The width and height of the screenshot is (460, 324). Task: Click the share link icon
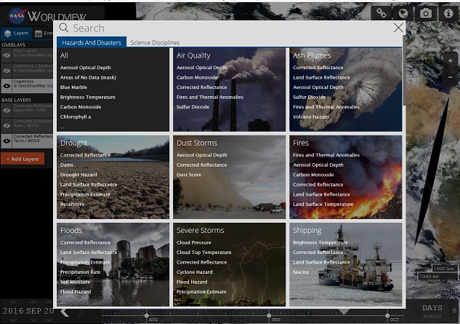(x=381, y=13)
